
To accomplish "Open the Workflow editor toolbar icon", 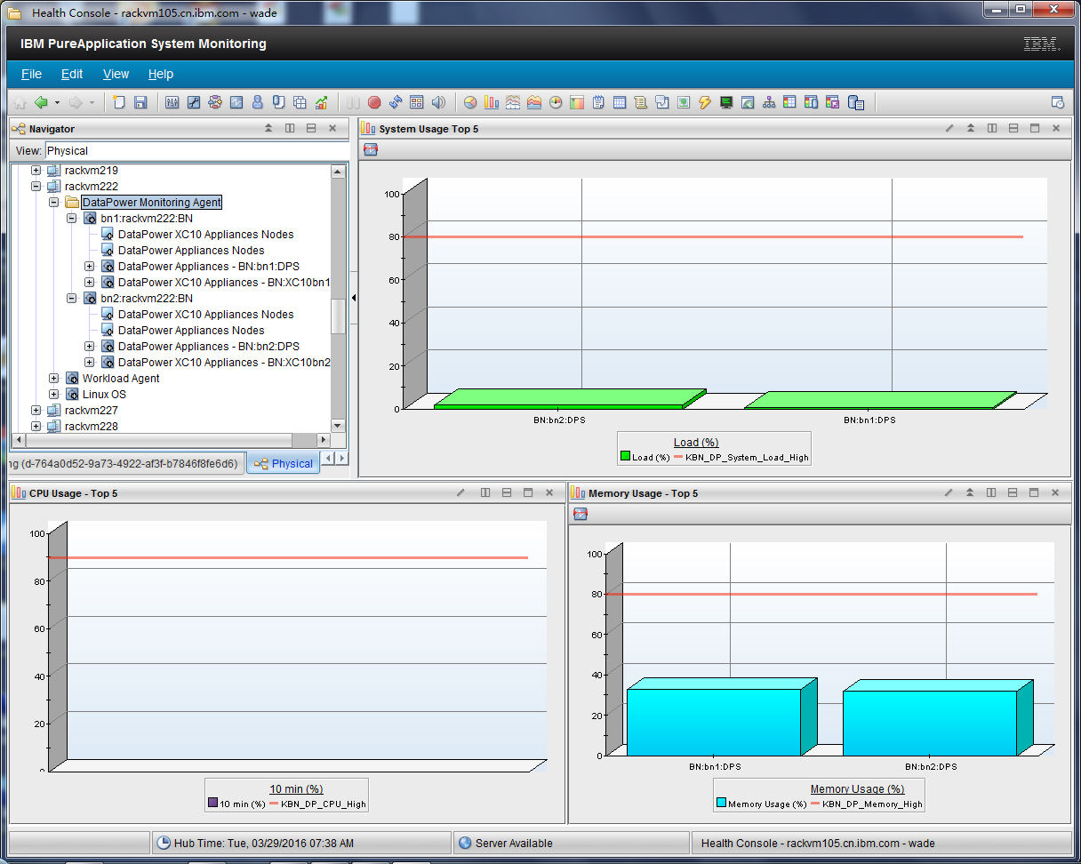I will coord(215,102).
